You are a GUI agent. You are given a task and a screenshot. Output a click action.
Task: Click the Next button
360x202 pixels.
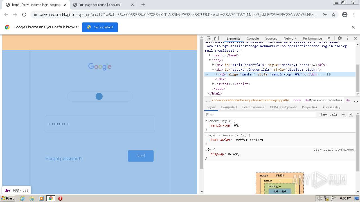click(x=141, y=156)
